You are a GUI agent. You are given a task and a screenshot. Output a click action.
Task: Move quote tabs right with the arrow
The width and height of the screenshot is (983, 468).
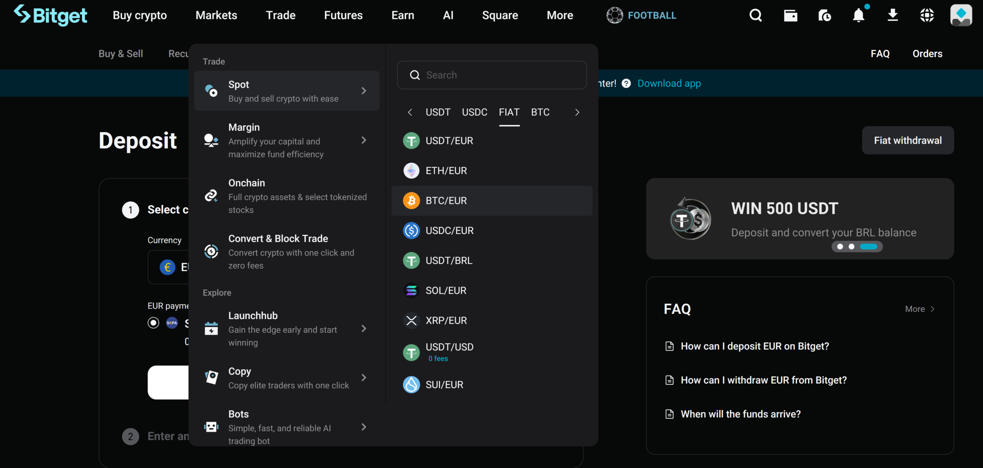577,112
